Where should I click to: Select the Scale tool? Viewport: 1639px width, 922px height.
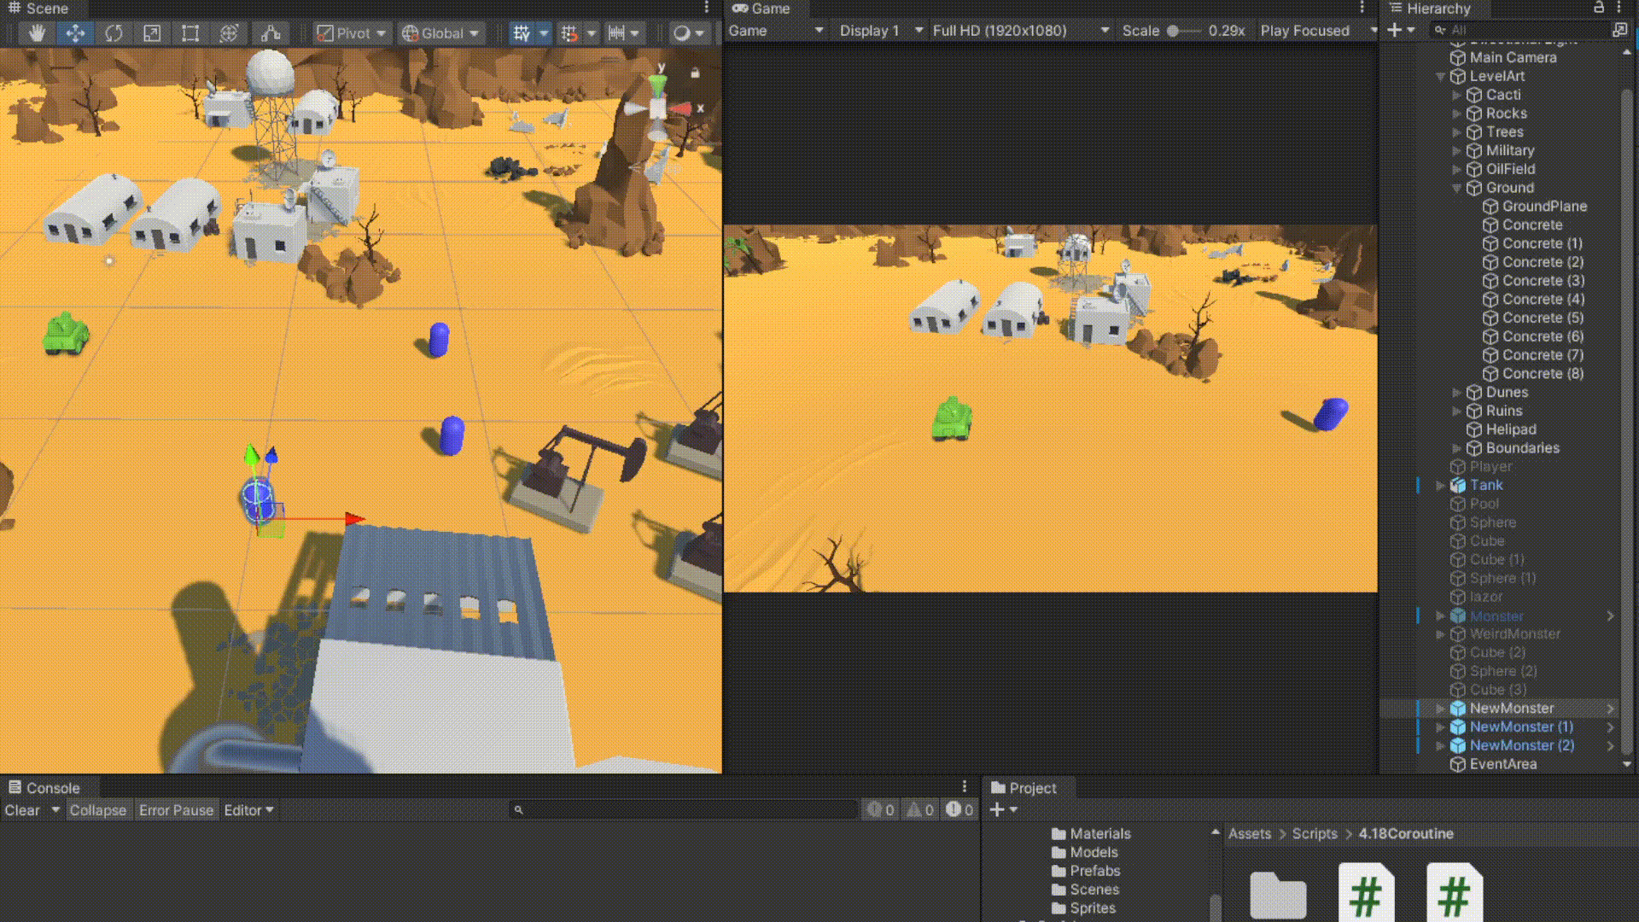pos(152,33)
